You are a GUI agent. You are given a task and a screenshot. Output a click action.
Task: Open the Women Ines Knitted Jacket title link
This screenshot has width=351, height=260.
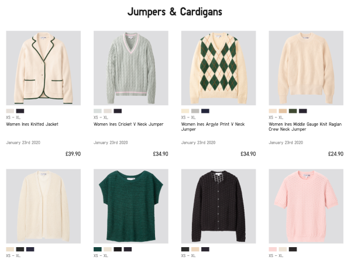pos(32,124)
